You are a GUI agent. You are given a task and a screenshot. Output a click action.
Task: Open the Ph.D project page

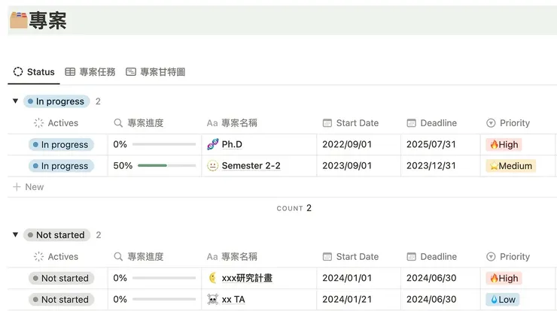pyautogui.click(x=232, y=144)
